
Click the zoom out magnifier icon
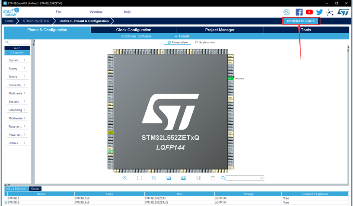[x=154, y=178]
